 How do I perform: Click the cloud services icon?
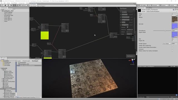(x=150, y=5)
